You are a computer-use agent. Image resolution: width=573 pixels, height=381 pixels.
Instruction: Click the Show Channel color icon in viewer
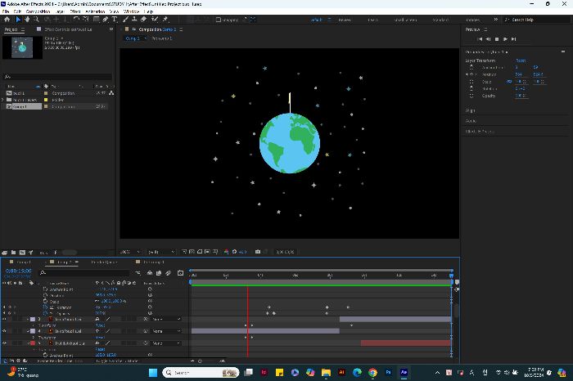click(227, 252)
